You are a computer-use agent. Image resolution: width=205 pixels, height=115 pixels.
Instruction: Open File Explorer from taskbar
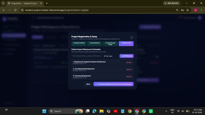point(101,111)
